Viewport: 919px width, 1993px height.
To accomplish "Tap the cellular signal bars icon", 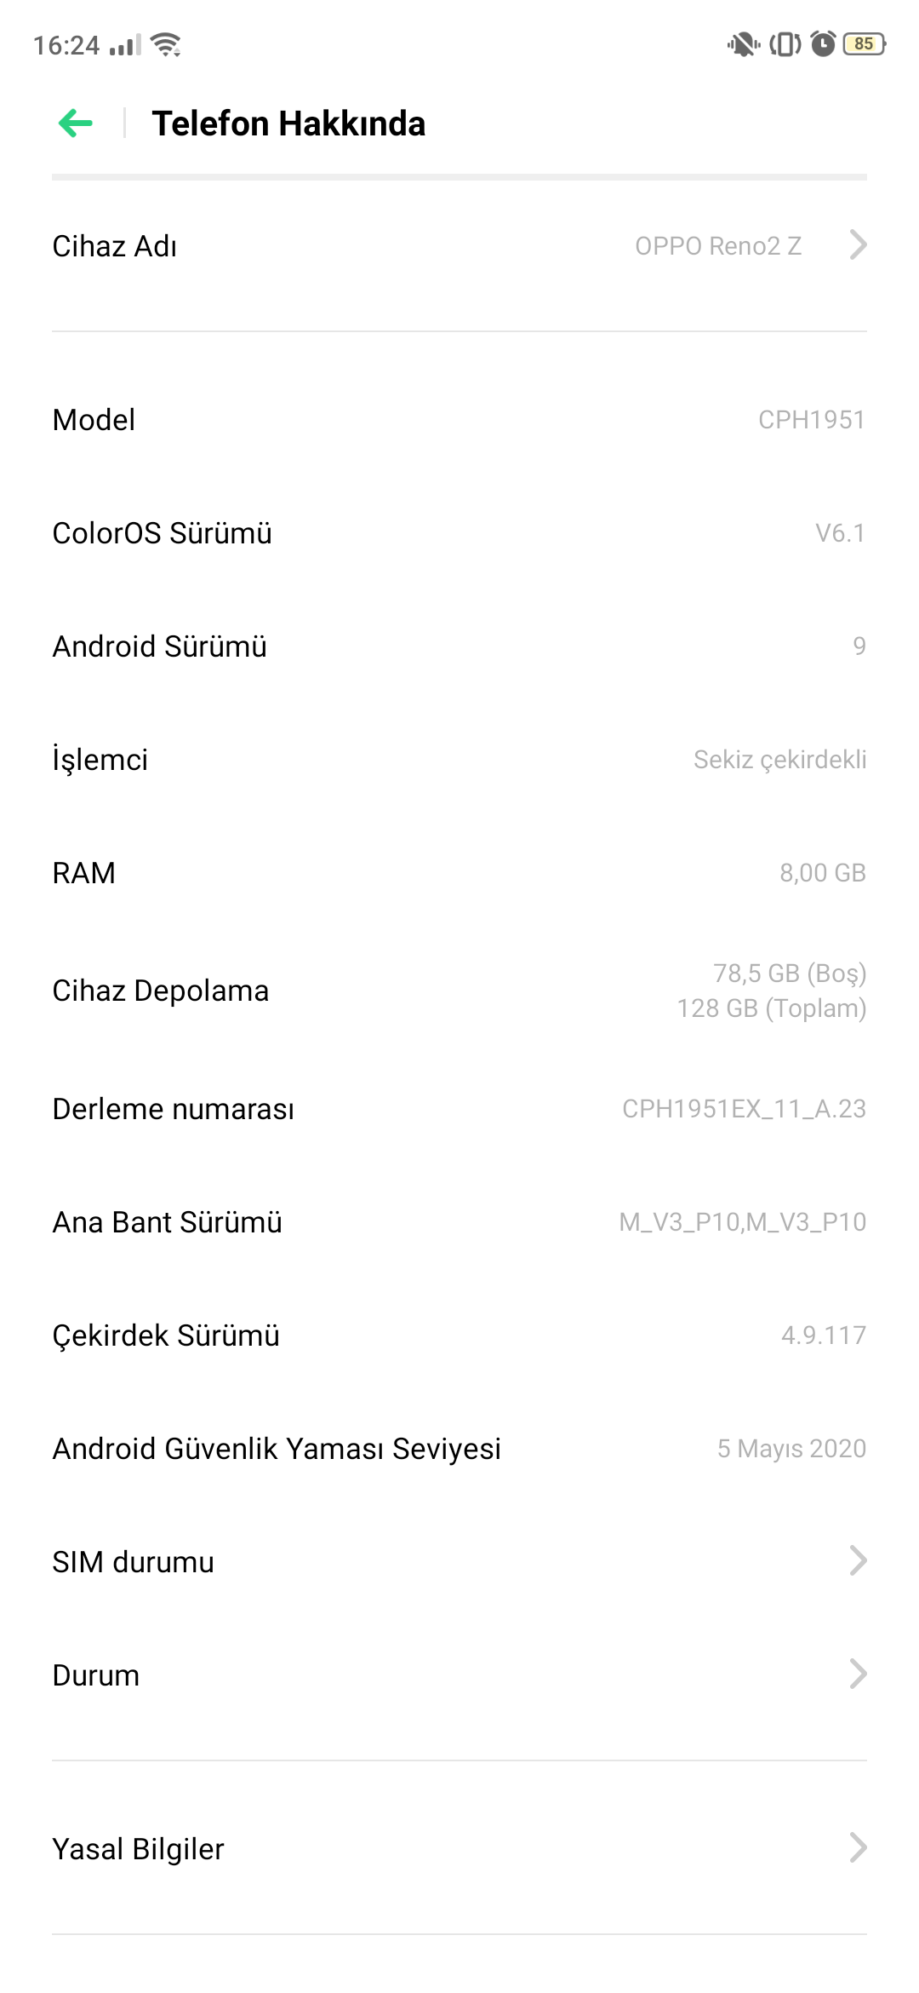I will (125, 44).
